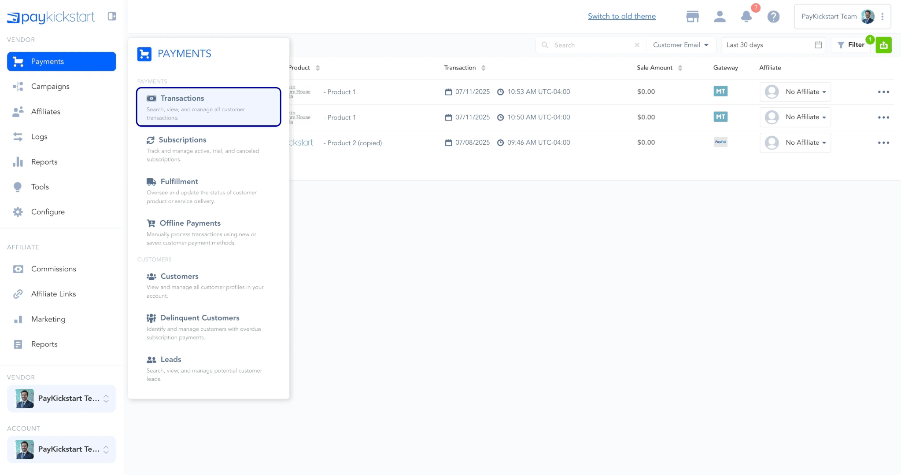Open row actions menu for 09:46 AM transaction
Screen dimensions: 901x475
point(883,143)
